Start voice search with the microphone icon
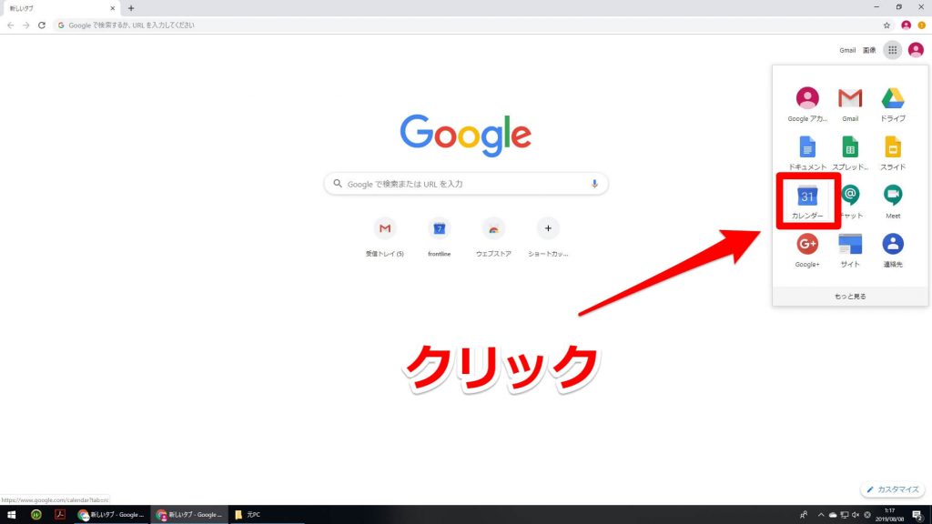The width and height of the screenshot is (932, 524). pyautogui.click(x=593, y=184)
